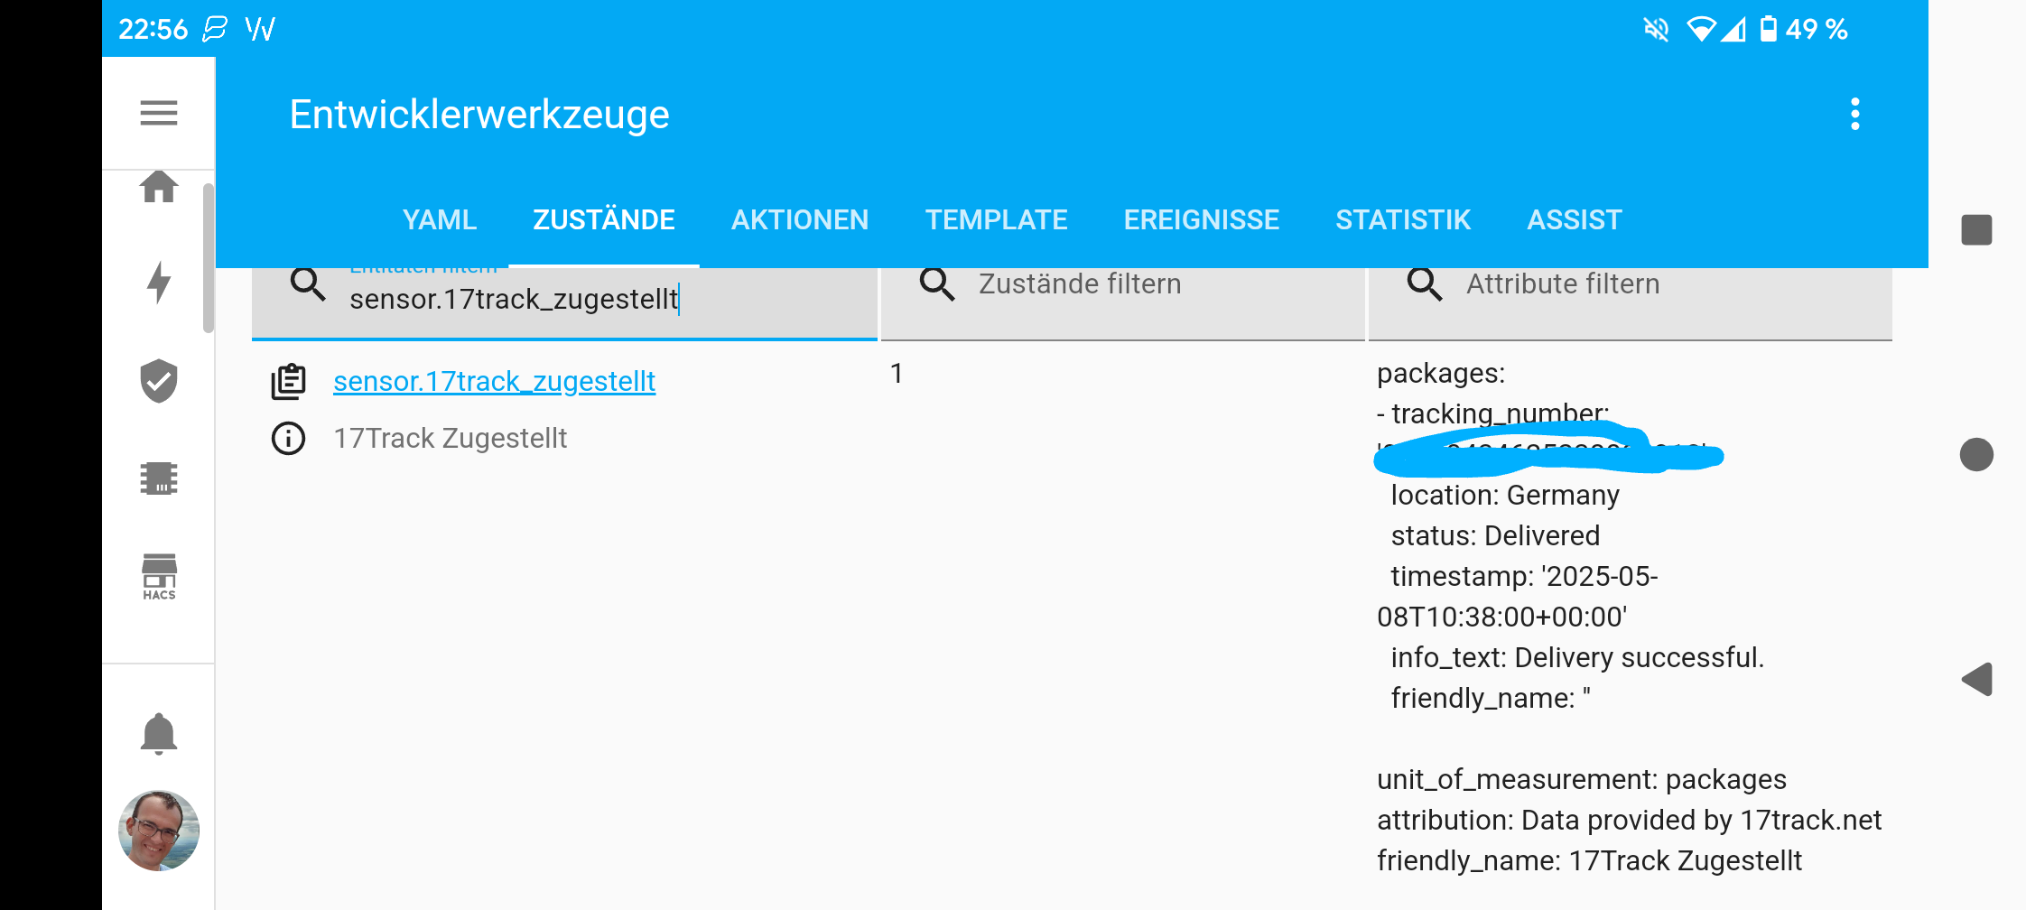The height and width of the screenshot is (910, 2026).
Task: Switch to the YAML tab
Action: click(x=439, y=220)
